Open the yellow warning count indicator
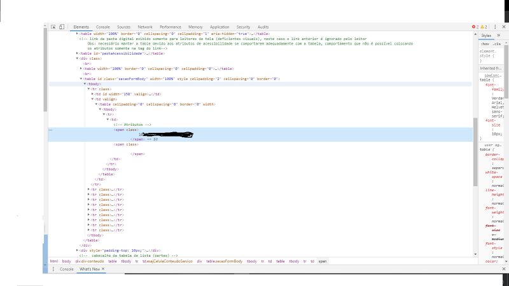Screen dimensions: 509x286 (x=484, y=27)
